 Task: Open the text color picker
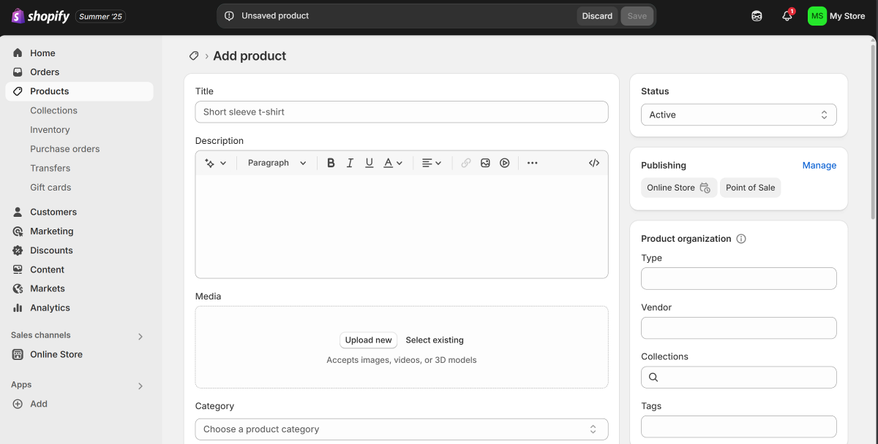click(x=393, y=163)
